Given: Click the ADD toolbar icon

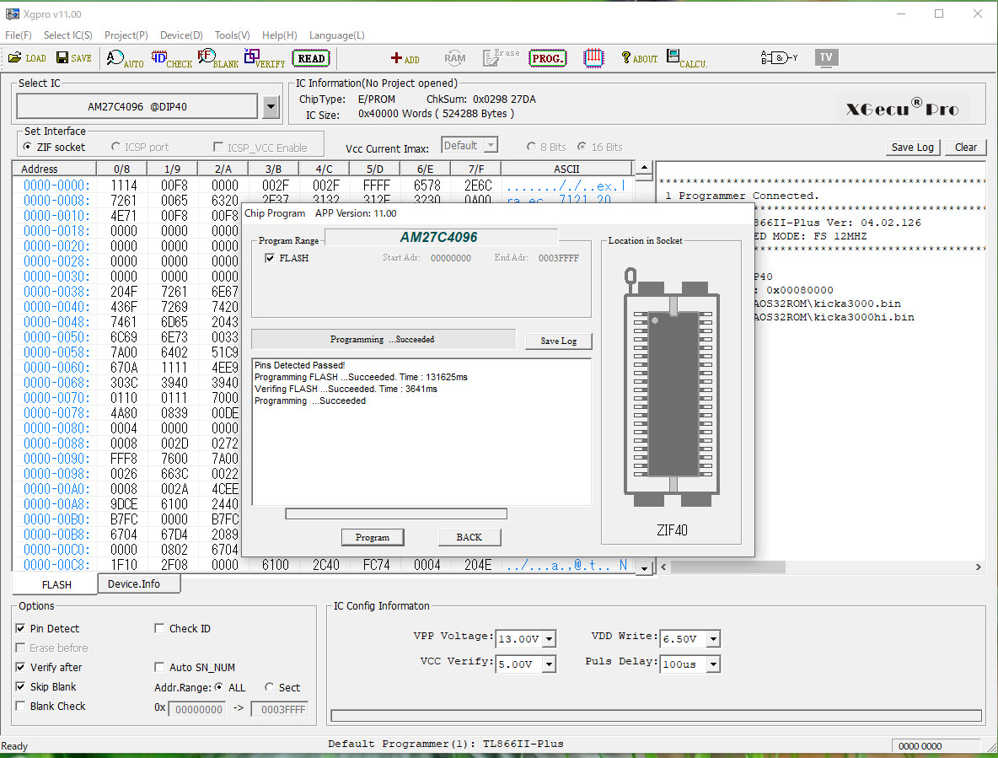Looking at the screenshot, I should [405, 58].
